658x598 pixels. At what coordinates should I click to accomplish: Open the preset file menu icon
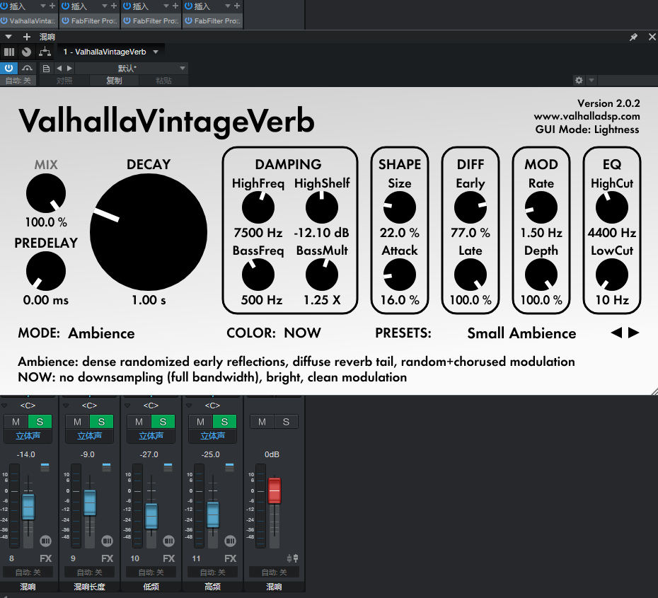[46, 69]
